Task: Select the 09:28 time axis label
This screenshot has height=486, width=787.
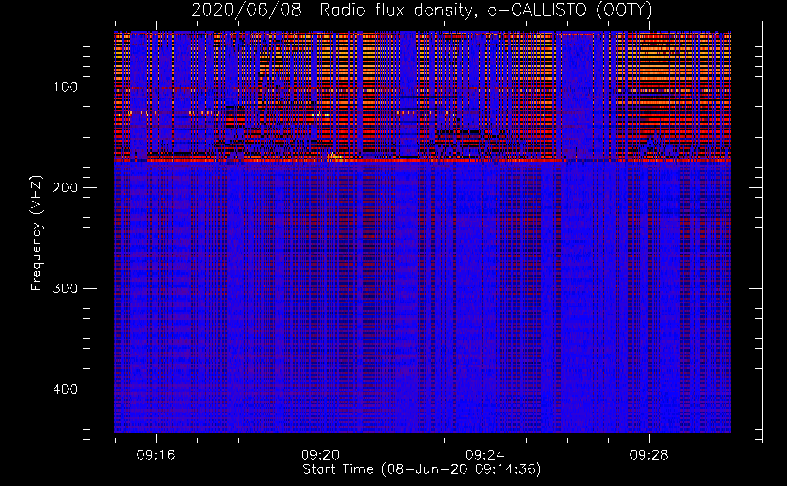Action: click(649, 455)
